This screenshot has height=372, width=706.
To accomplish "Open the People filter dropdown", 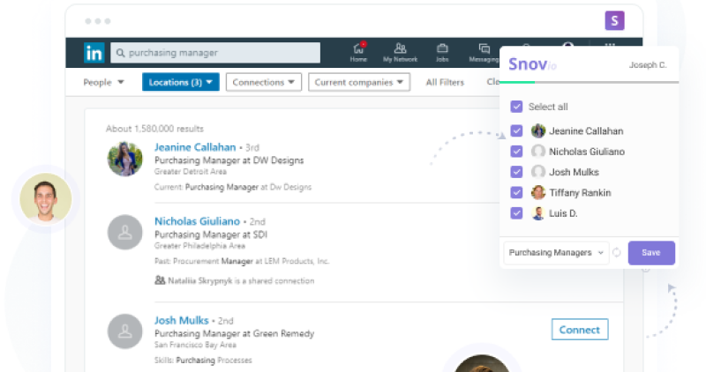I will 103,82.
